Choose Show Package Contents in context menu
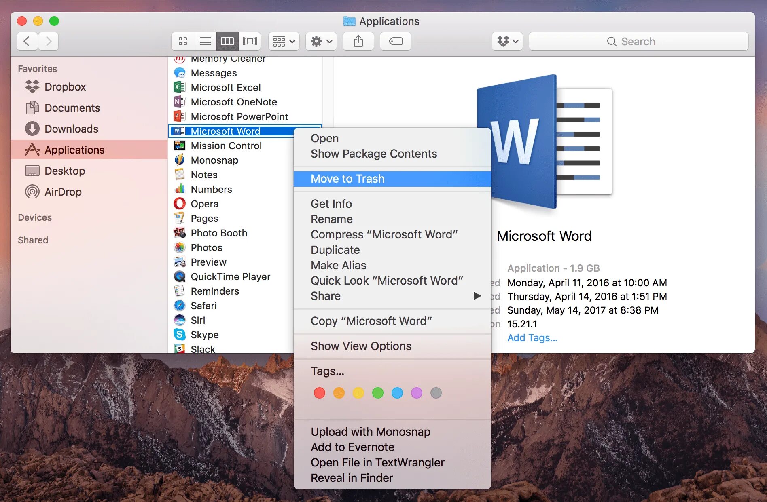Image resolution: width=767 pixels, height=502 pixels. click(392, 154)
